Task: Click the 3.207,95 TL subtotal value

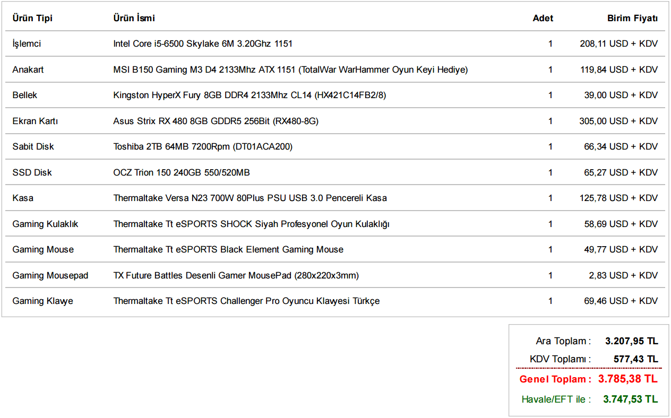Action: (x=632, y=341)
